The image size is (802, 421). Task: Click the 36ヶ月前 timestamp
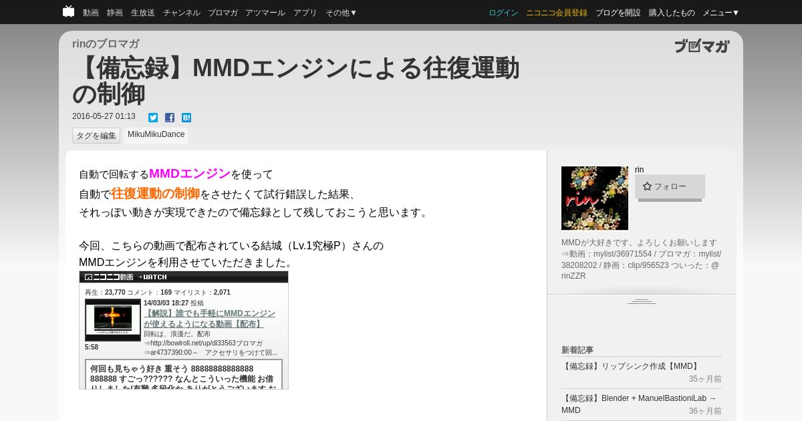coord(705,411)
